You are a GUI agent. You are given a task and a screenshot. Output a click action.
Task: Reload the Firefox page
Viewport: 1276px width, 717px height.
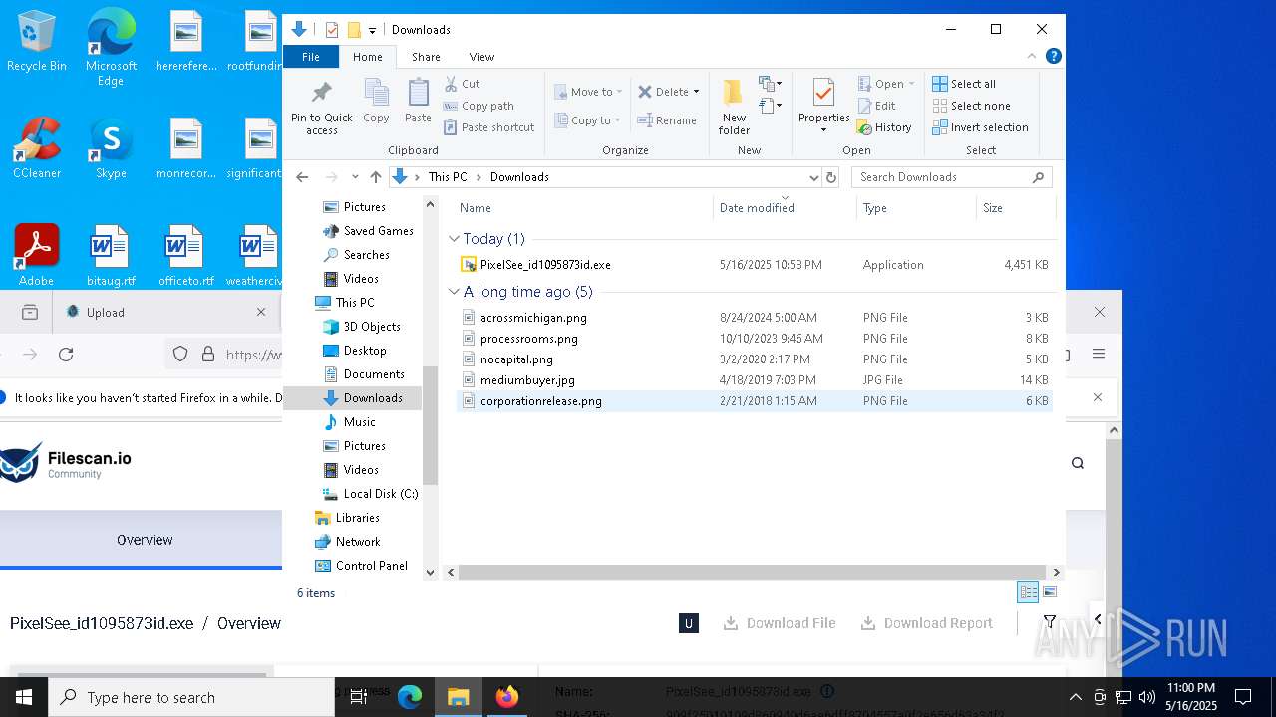tap(66, 355)
